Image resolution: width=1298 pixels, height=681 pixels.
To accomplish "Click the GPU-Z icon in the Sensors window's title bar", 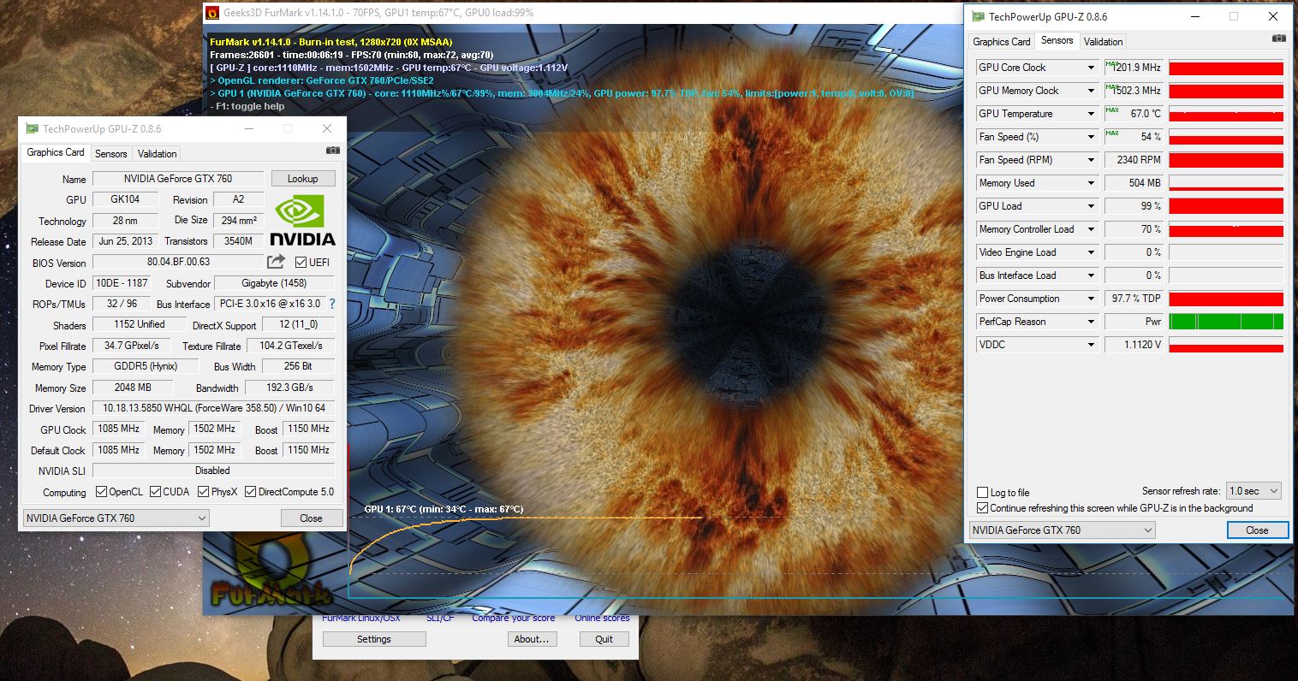I will point(978,16).
